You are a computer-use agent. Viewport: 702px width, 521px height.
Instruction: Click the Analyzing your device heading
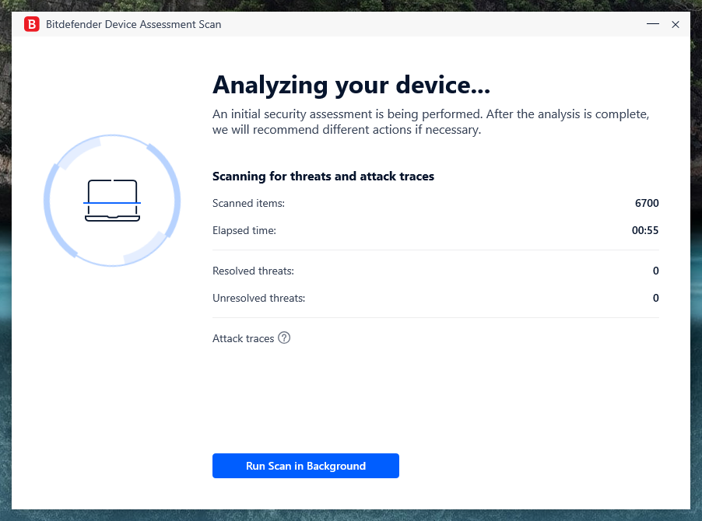pos(351,85)
